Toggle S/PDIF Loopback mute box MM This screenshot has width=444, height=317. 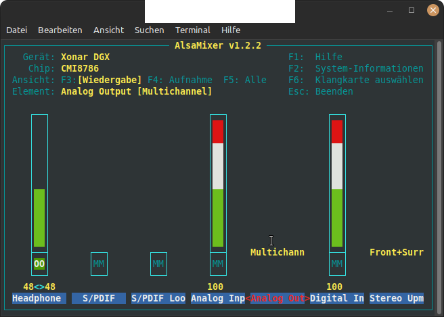pyautogui.click(x=158, y=264)
